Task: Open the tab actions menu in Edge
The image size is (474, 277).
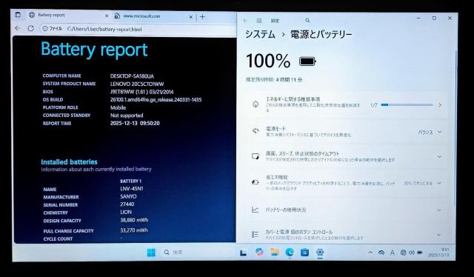Action: click(x=18, y=15)
